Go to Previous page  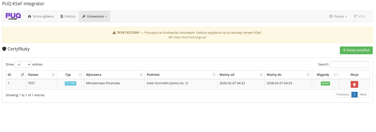(343, 94)
